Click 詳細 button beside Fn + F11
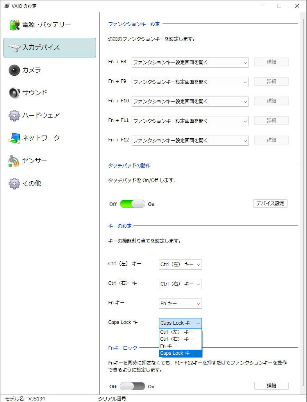This screenshot has width=307, height=402. pyautogui.click(x=271, y=120)
